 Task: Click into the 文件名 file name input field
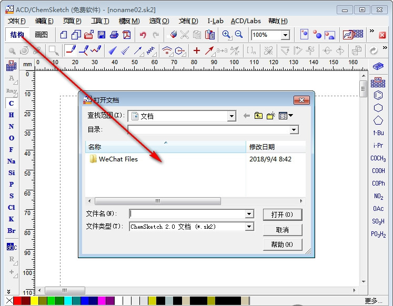click(x=187, y=214)
